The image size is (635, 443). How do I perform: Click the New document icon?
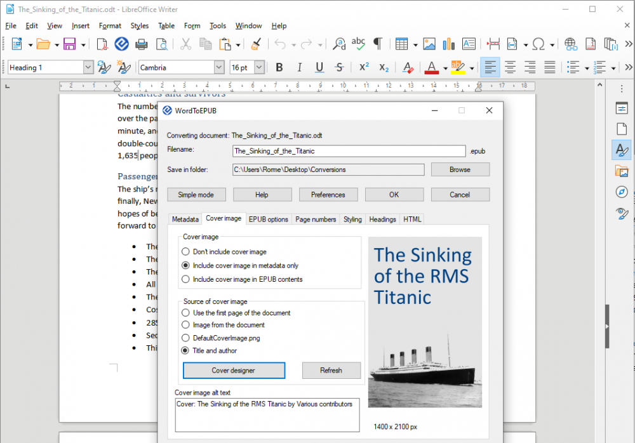(x=17, y=44)
